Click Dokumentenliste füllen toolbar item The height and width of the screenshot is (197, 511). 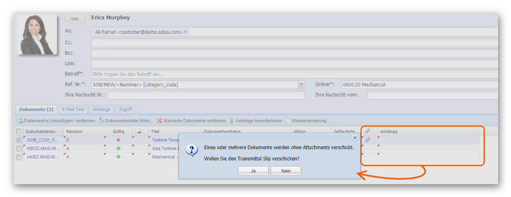pyautogui.click(x=126, y=121)
